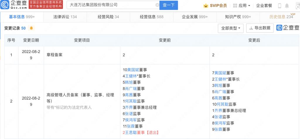Open the 应用 dropdown menu
The width and height of the screenshot is (300, 139).
(x=244, y=6)
